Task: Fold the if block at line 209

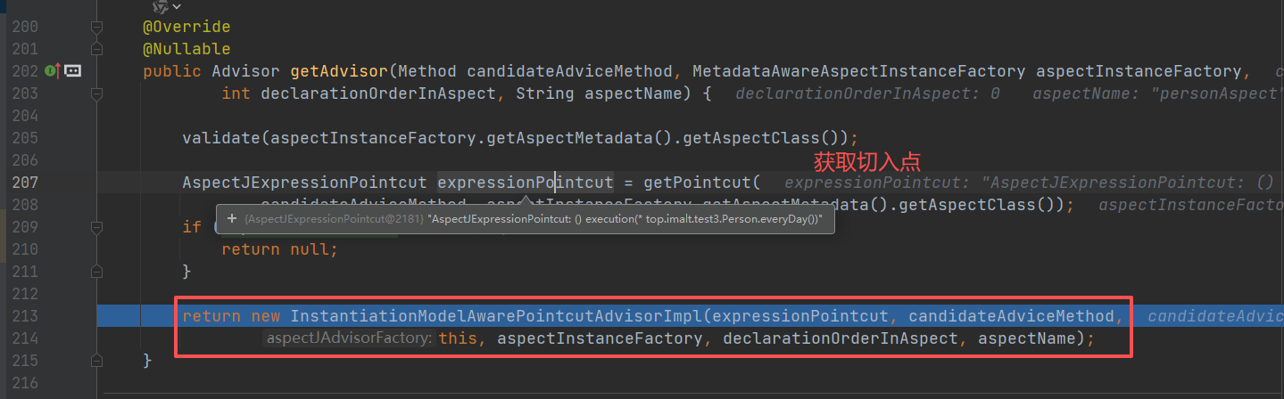Action: (97, 227)
